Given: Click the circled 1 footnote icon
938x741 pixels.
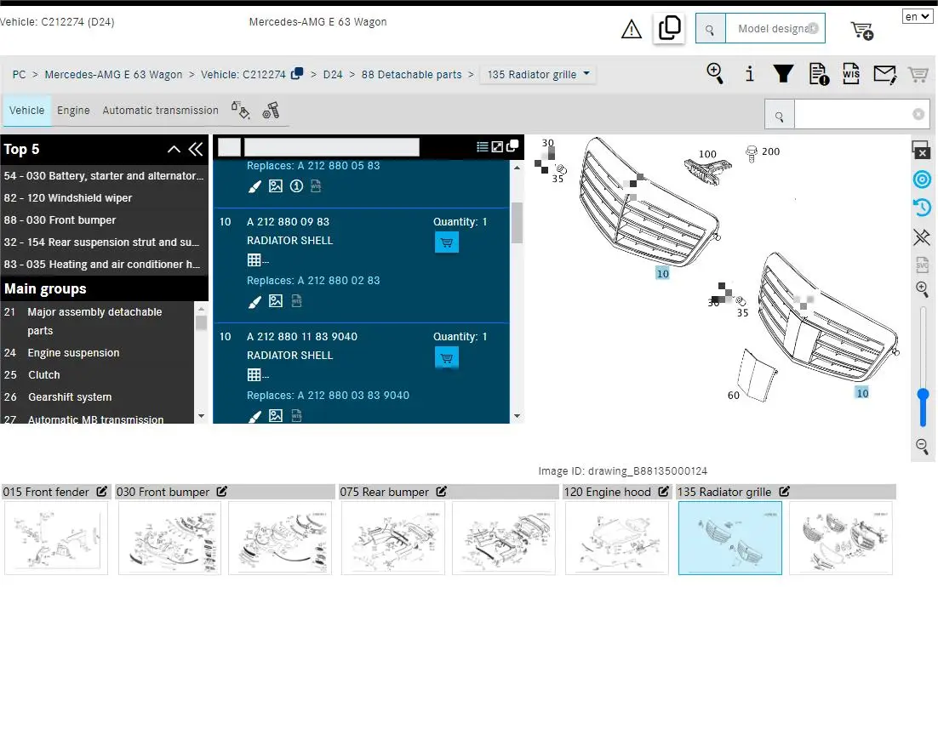Looking at the screenshot, I should (x=296, y=186).
